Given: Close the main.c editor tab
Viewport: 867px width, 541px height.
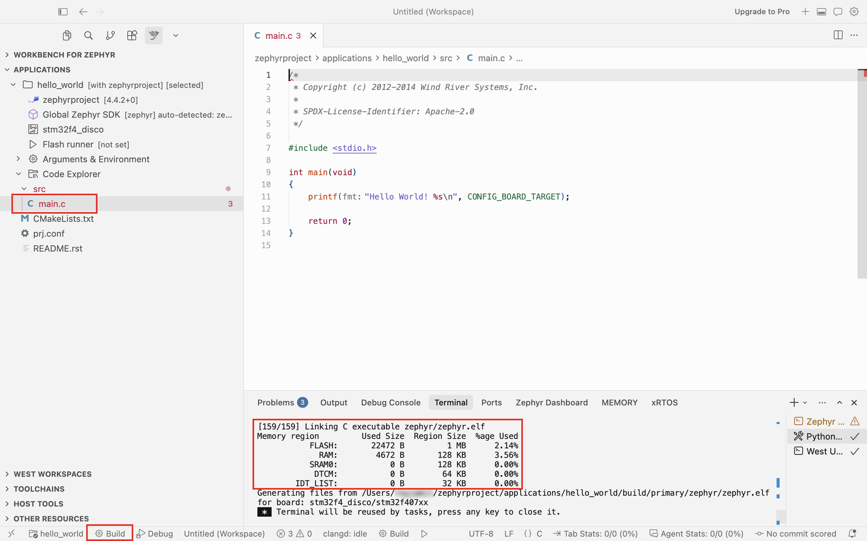Looking at the screenshot, I should click(313, 36).
